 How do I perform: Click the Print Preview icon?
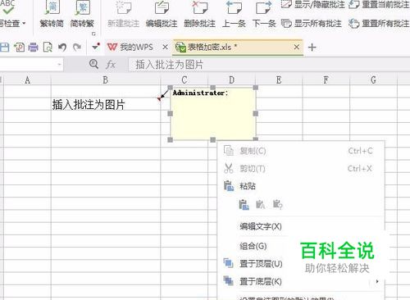(48, 48)
